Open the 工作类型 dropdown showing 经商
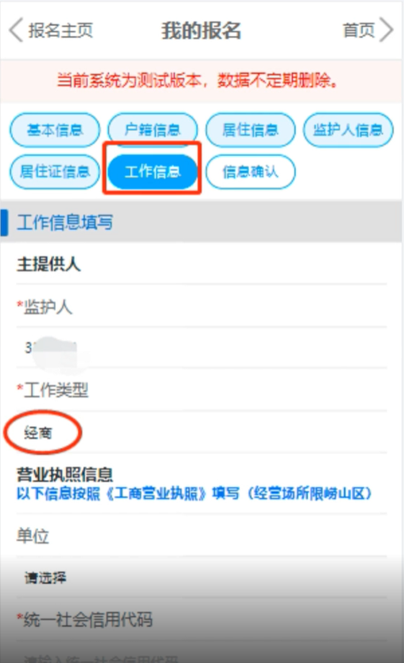This screenshot has height=663, width=404. (202, 433)
